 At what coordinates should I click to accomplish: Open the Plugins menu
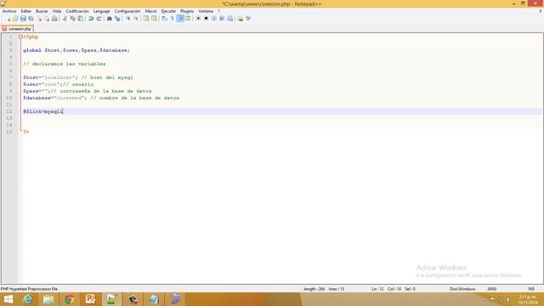187,11
